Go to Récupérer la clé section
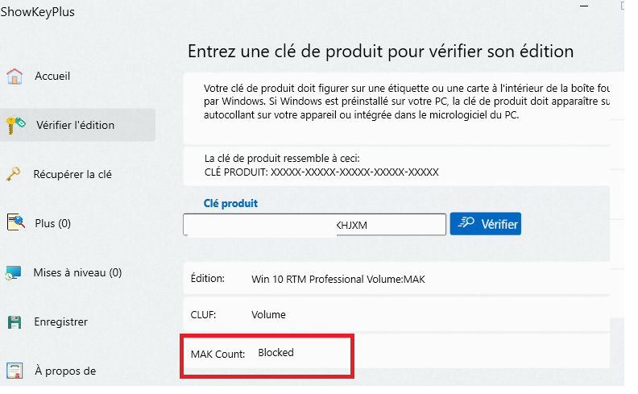The image size is (638, 394). point(72,174)
